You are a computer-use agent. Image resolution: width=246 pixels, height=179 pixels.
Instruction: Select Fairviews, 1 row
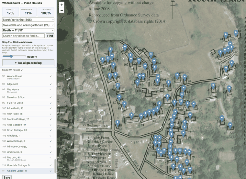pyautogui.click(x=27, y=136)
